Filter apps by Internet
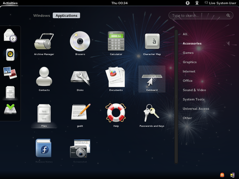The image size is (239, 179). click(x=189, y=71)
